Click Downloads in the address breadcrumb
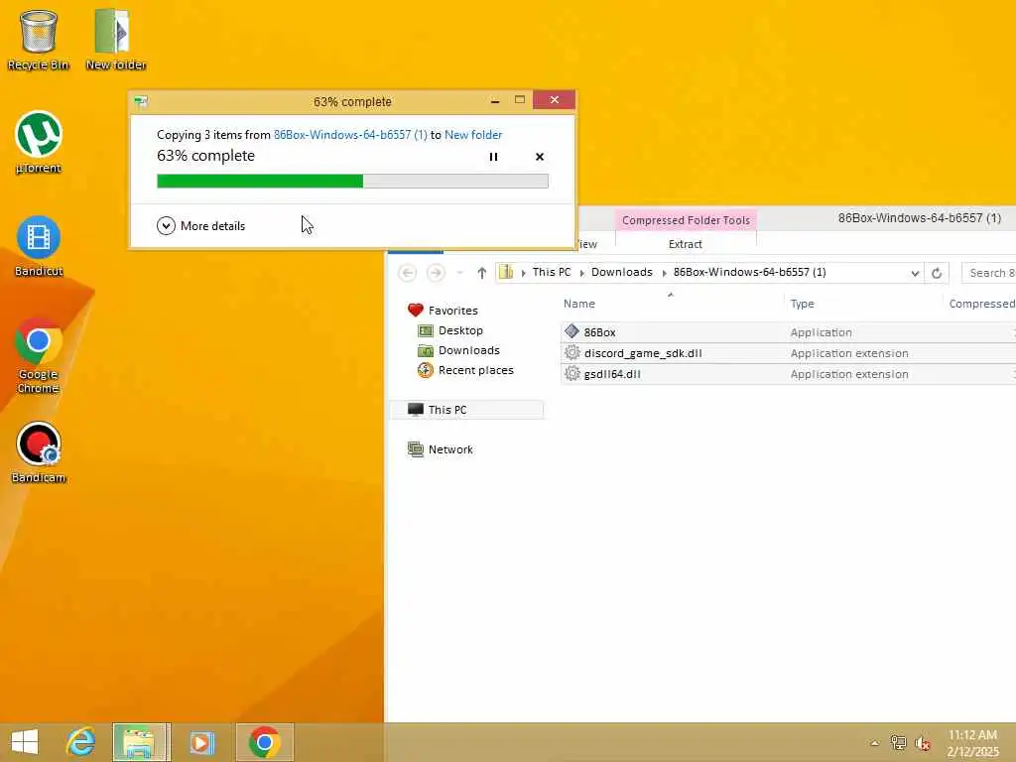The height and width of the screenshot is (762, 1016). (x=621, y=272)
